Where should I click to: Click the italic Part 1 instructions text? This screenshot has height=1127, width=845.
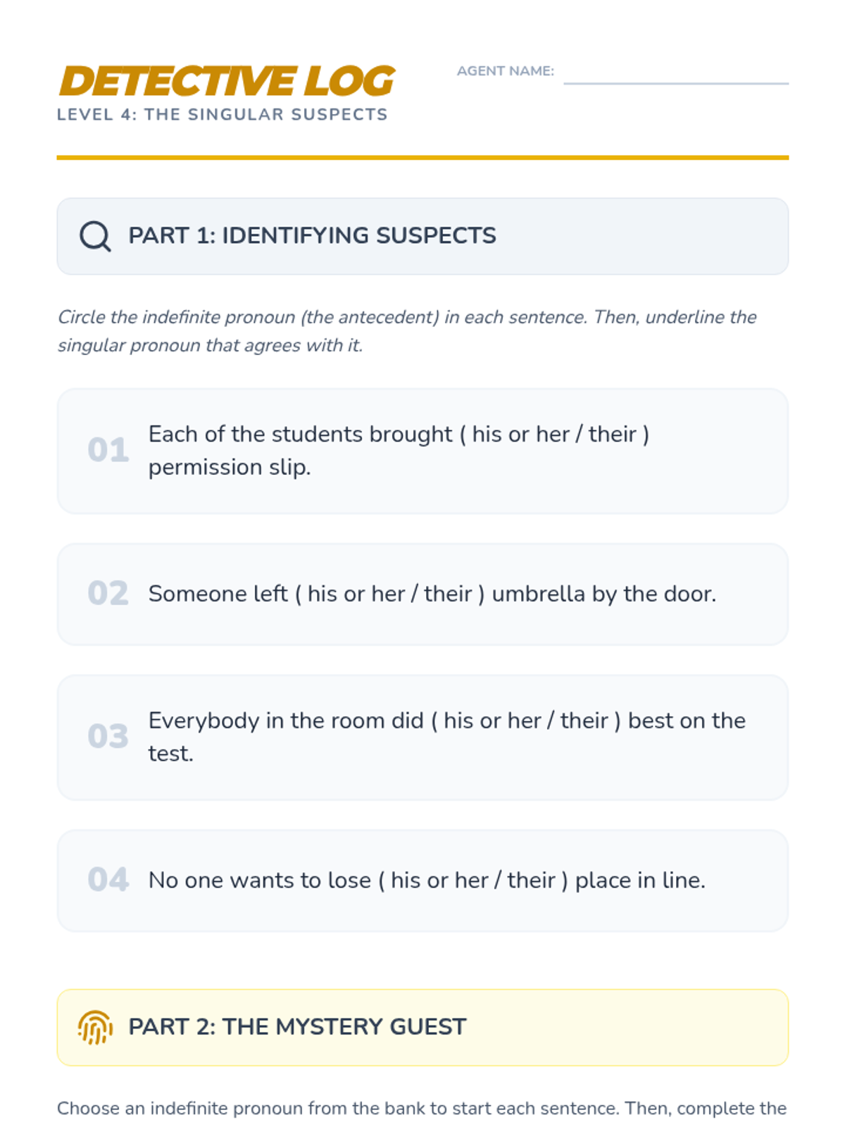coord(407,331)
